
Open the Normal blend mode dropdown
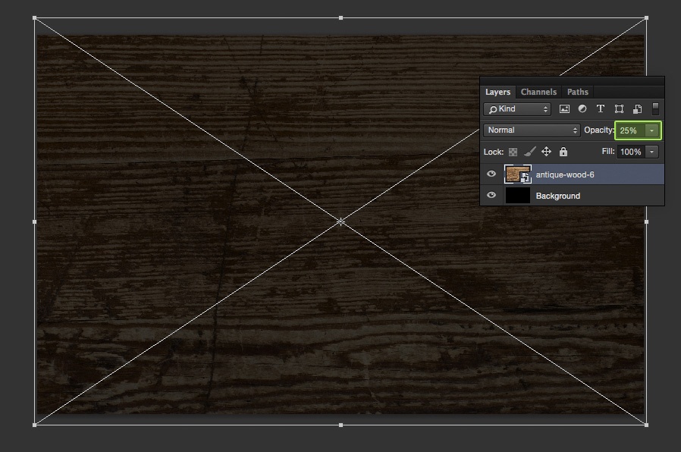[x=532, y=130]
